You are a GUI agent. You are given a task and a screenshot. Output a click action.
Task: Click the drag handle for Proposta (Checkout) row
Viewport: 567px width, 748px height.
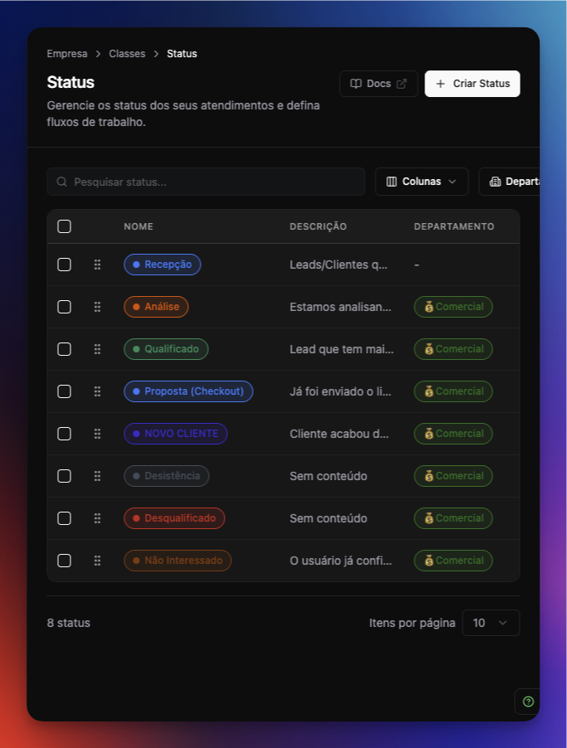[x=97, y=391]
